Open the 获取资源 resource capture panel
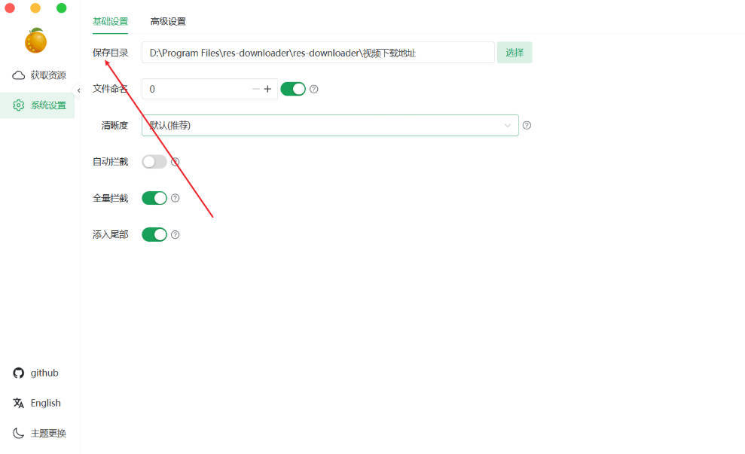The width and height of the screenshot is (745, 454). point(37,75)
